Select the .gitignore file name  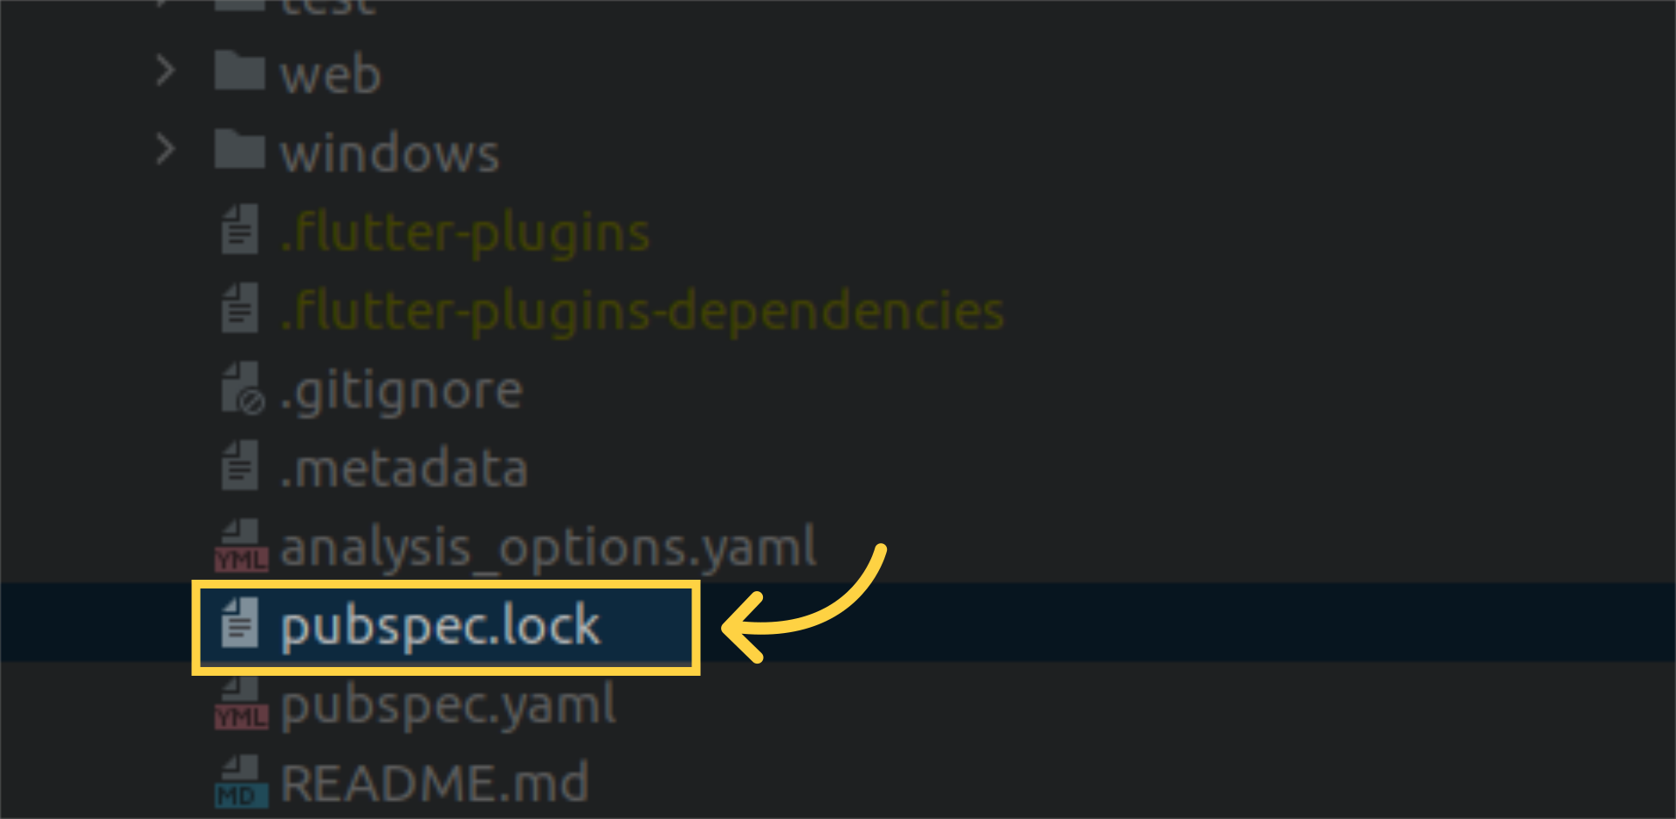(x=402, y=390)
